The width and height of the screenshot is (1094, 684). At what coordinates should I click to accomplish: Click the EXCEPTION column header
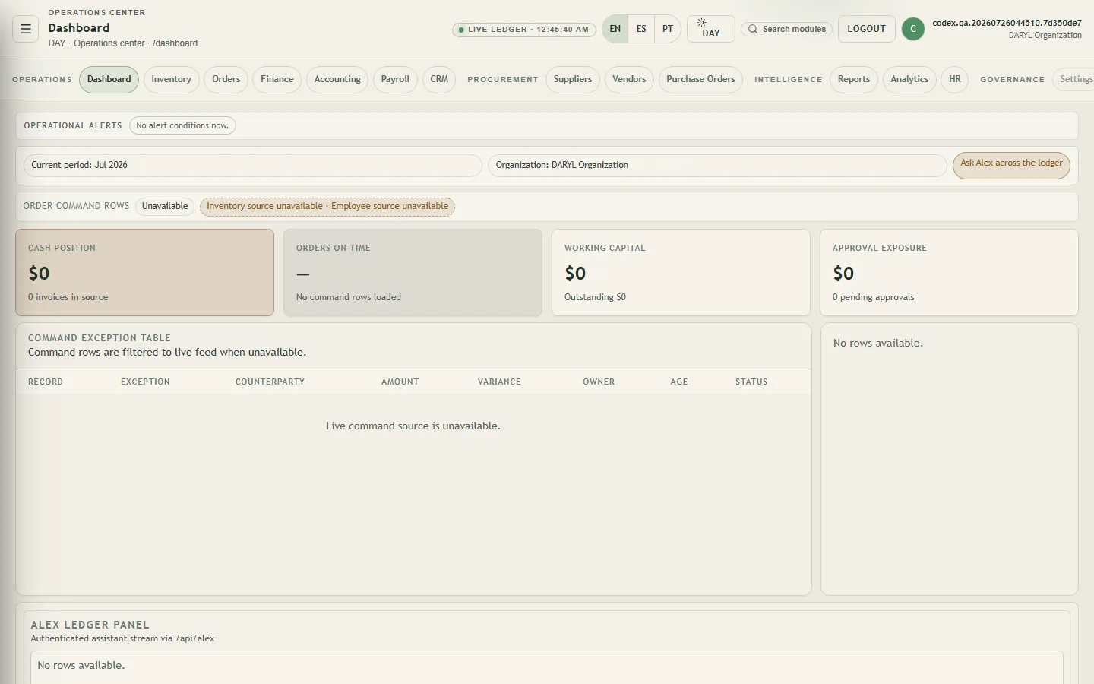point(145,382)
